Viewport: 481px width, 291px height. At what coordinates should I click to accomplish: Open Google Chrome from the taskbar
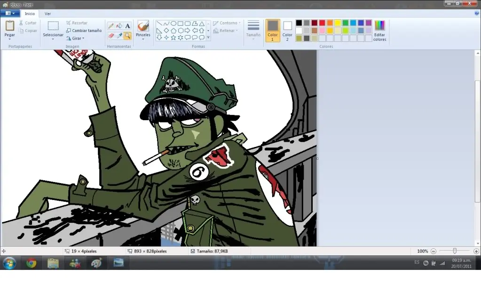click(x=31, y=263)
